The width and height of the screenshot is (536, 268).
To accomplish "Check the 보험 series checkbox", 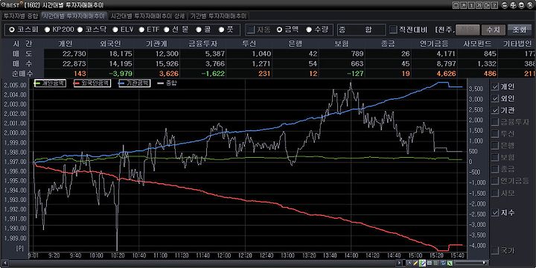I will click(494, 158).
